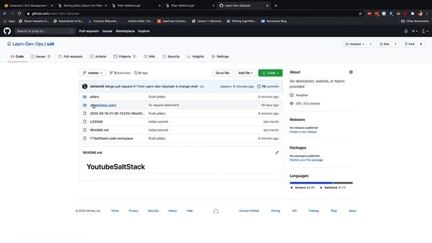Click Pull requests in top navigation
The width and height of the screenshot is (432, 243).
tap(88, 31)
